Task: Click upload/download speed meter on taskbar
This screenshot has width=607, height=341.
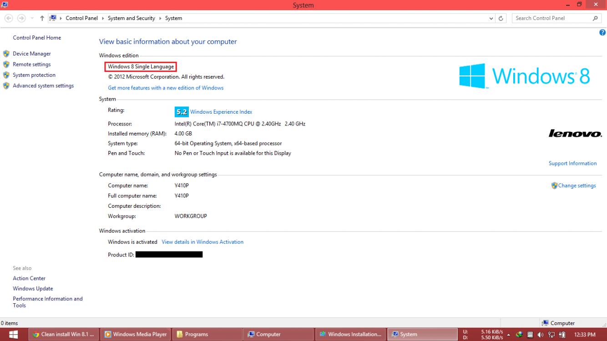Action: (x=483, y=335)
